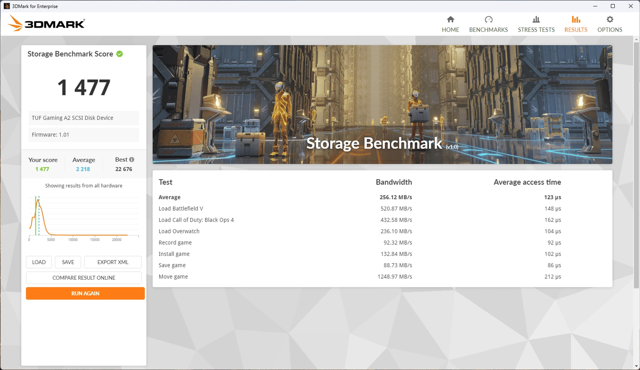Click the Test column header

click(165, 182)
